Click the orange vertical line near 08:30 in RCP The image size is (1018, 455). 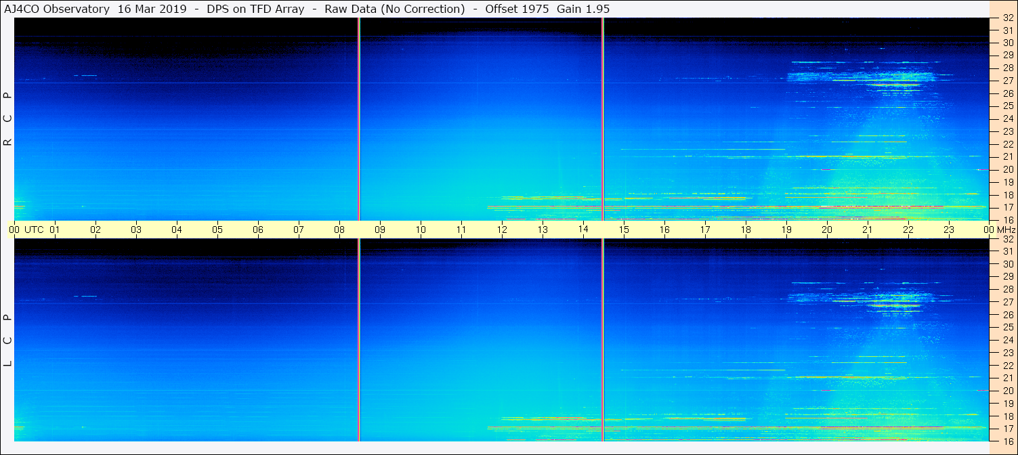click(x=359, y=119)
